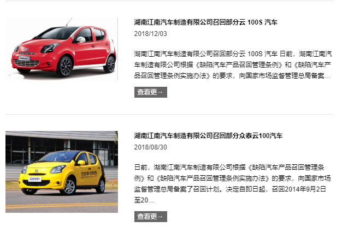354x233 pixels.
Task: Click the first article excerpt starting 湖南江南汽车制造
Action: (x=233, y=65)
